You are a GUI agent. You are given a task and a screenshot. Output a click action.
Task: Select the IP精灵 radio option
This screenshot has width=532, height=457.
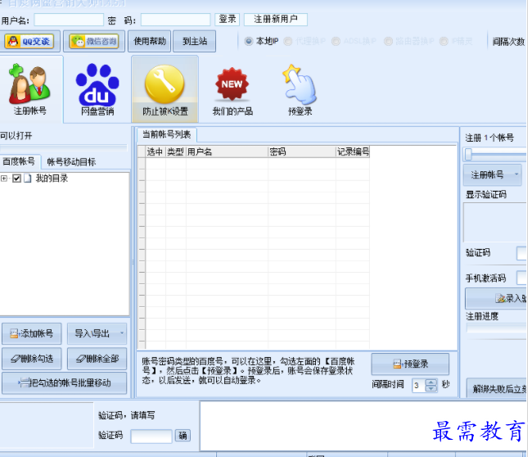[x=456, y=42]
